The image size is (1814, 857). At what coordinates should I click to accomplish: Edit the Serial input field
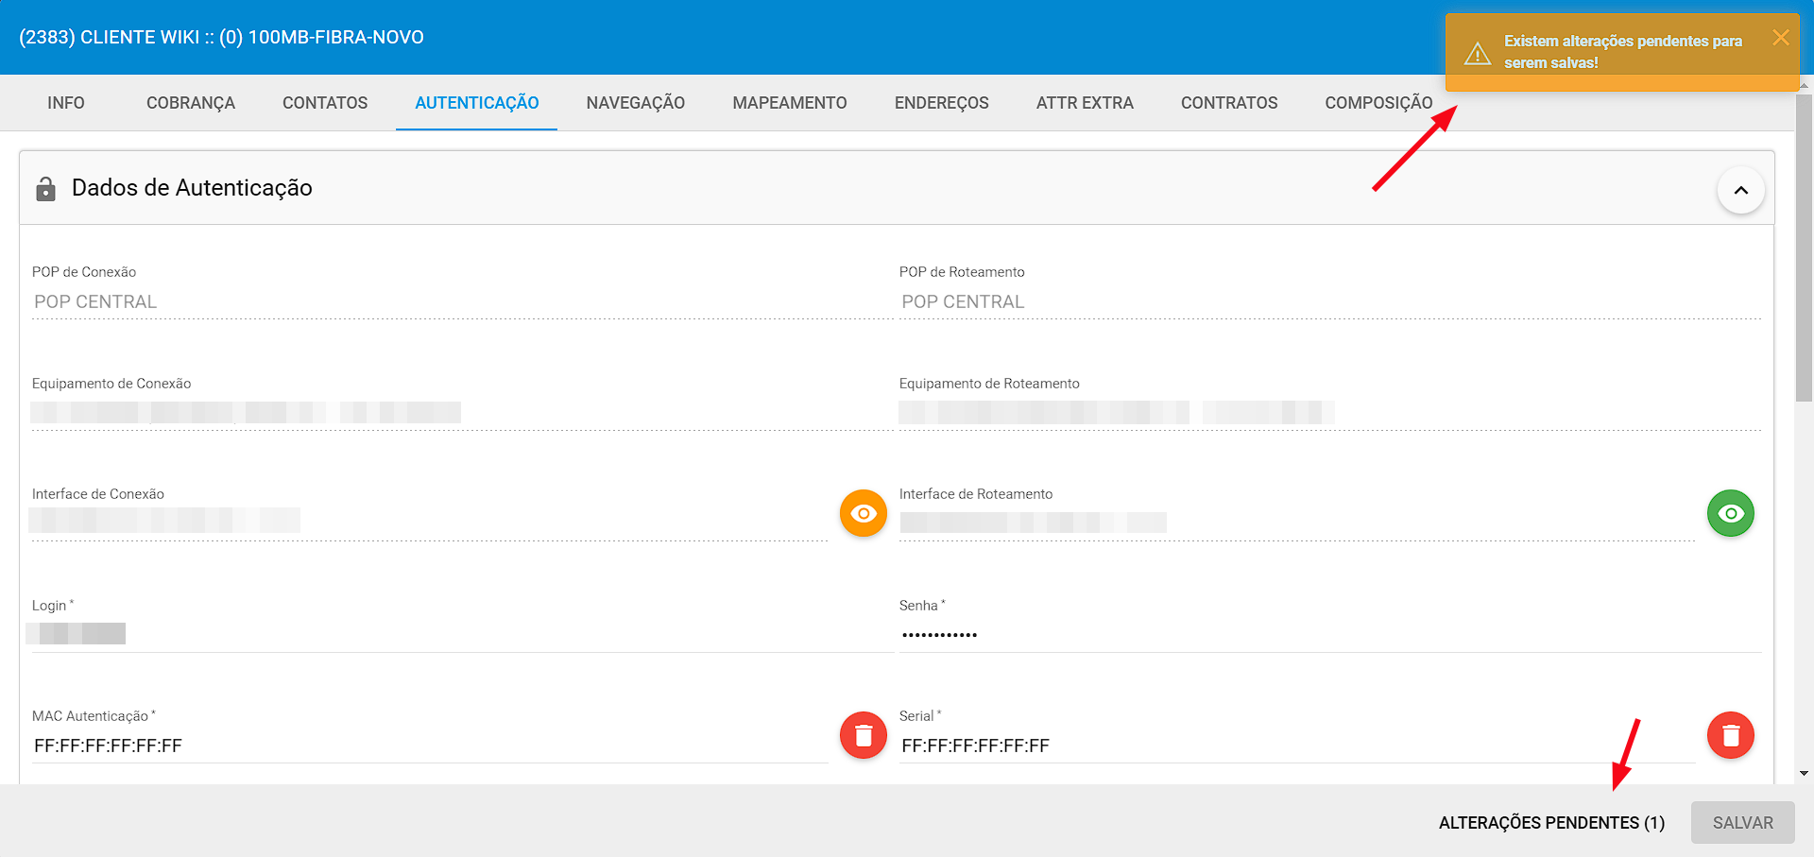pyautogui.click(x=1297, y=746)
